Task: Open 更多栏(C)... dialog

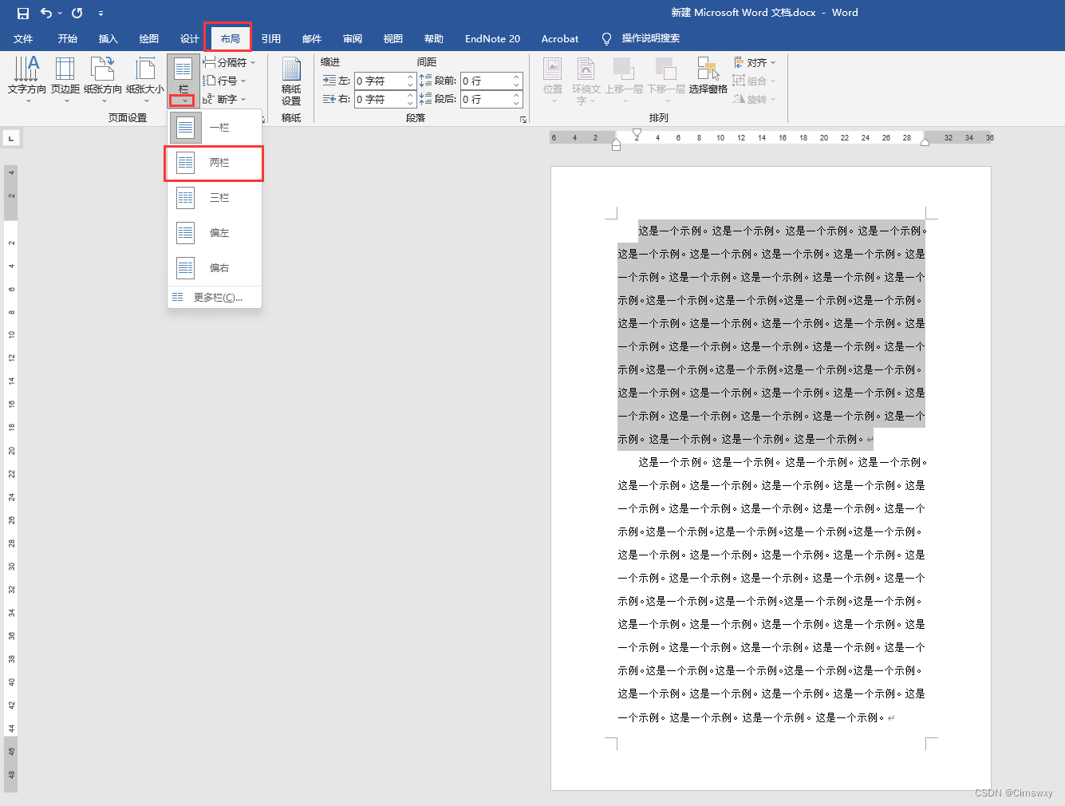Action: coord(215,297)
